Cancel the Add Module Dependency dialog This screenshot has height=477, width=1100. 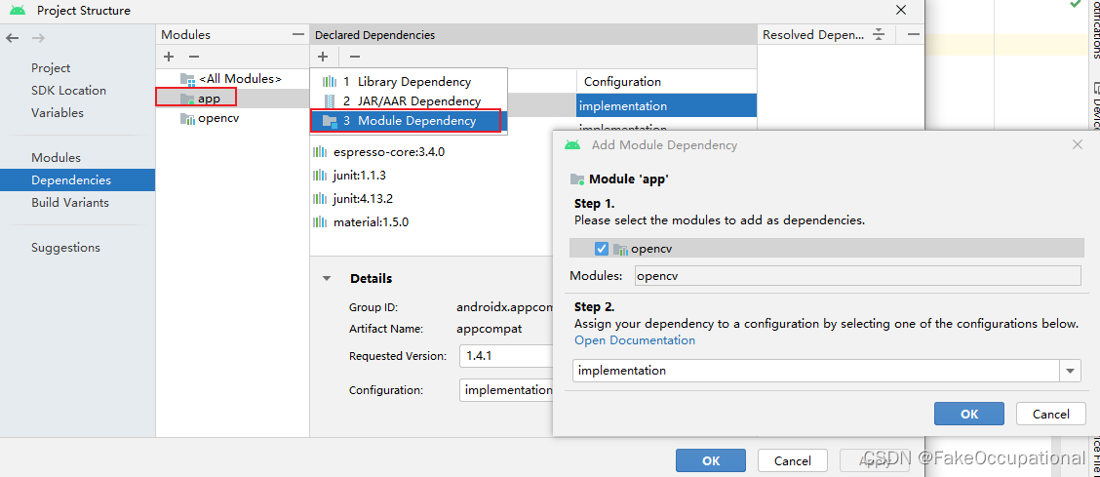pyautogui.click(x=1051, y=414)
